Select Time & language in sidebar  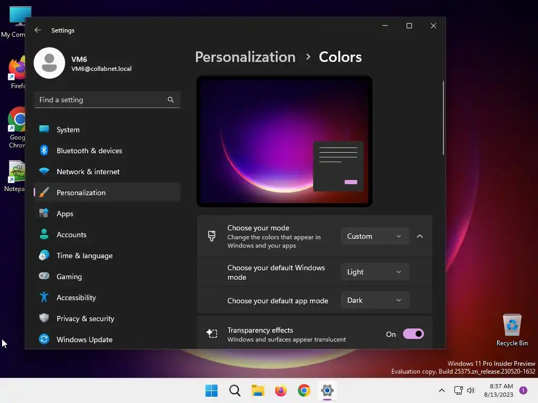(x=107, y=256)
